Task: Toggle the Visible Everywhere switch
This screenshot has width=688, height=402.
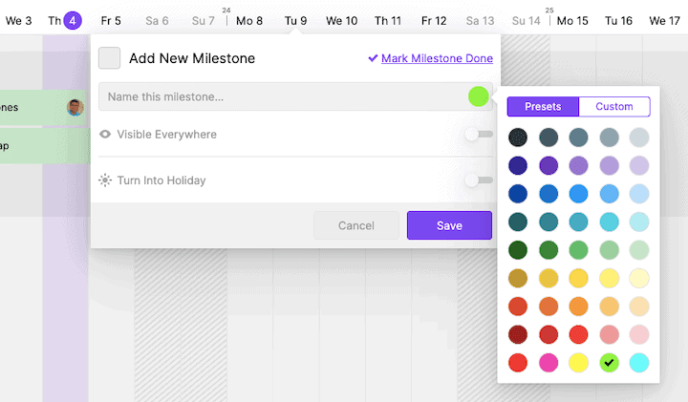Action: click(479, 134)
